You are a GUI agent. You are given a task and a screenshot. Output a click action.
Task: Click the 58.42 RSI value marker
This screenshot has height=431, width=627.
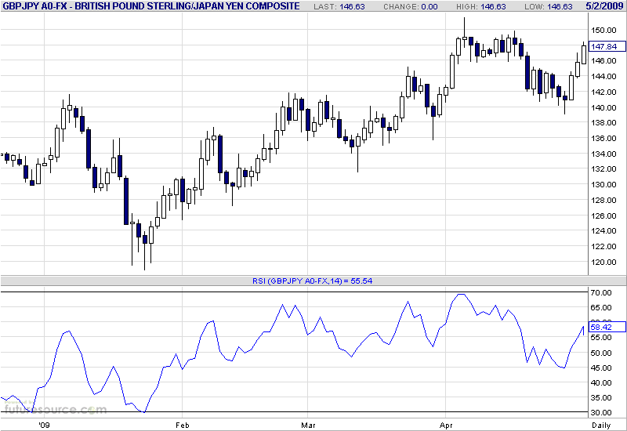[x=607, y=327]
